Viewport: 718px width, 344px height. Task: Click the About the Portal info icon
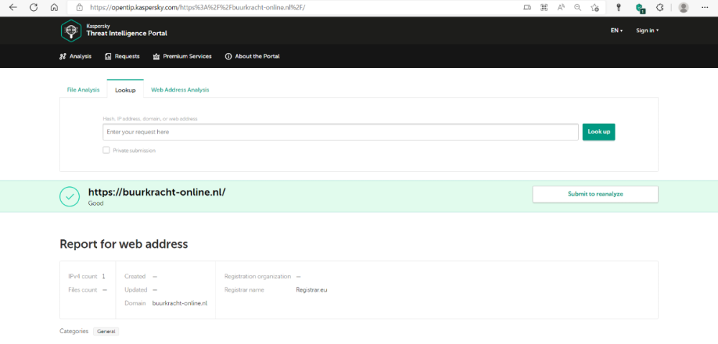coord(228,57)
